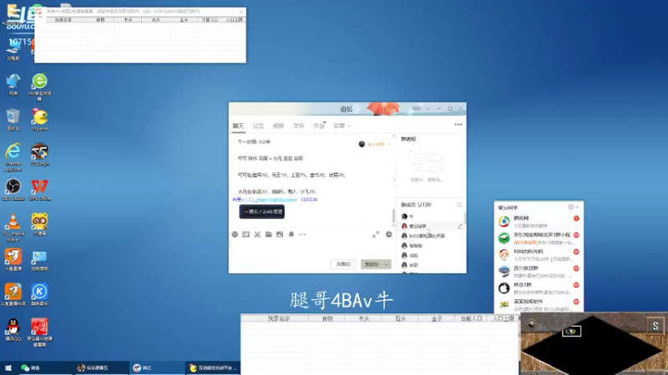
Task: Open the game platform taskbar item with chick icon
Action: click(x=213, y=367)
